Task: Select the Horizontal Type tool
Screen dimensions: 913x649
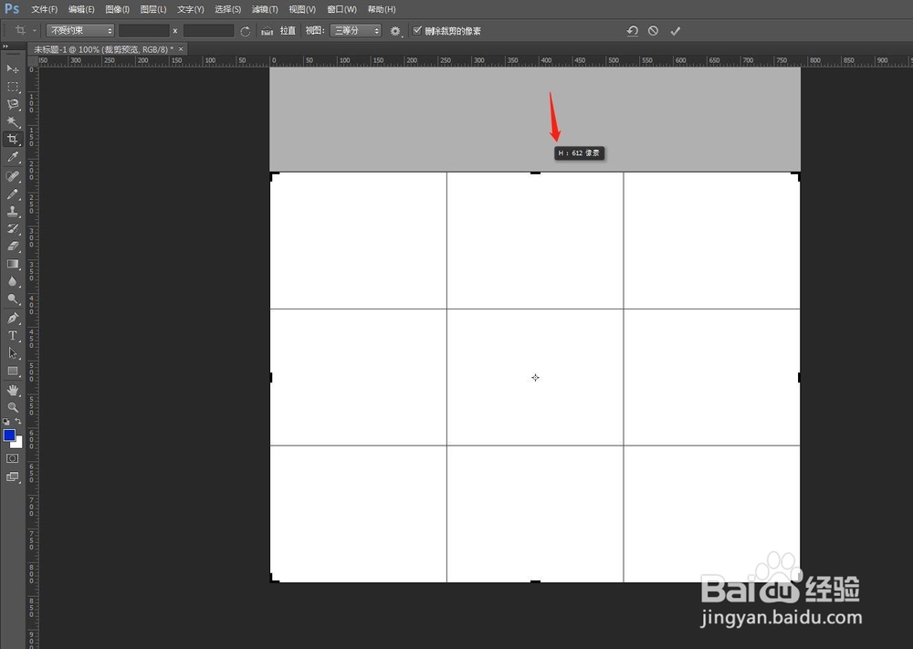Action: coord(12,336)
